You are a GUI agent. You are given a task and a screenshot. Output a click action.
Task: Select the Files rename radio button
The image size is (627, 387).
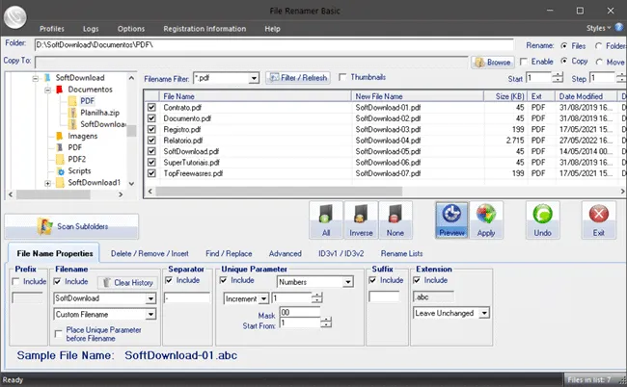pyautogui.click(x=564, y=46)
